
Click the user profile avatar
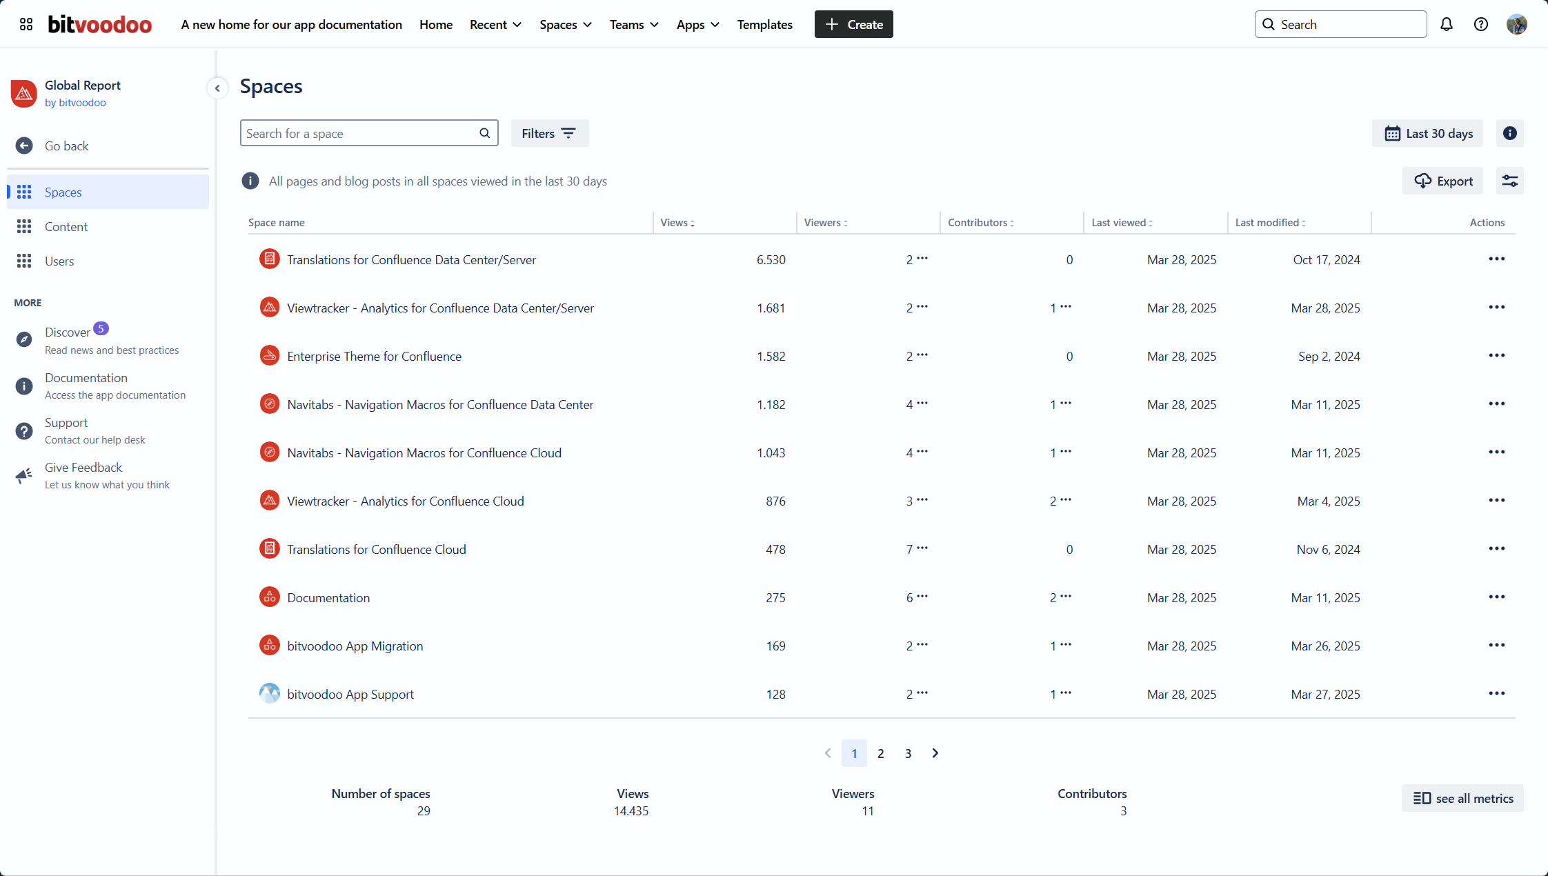point(1516,24)
